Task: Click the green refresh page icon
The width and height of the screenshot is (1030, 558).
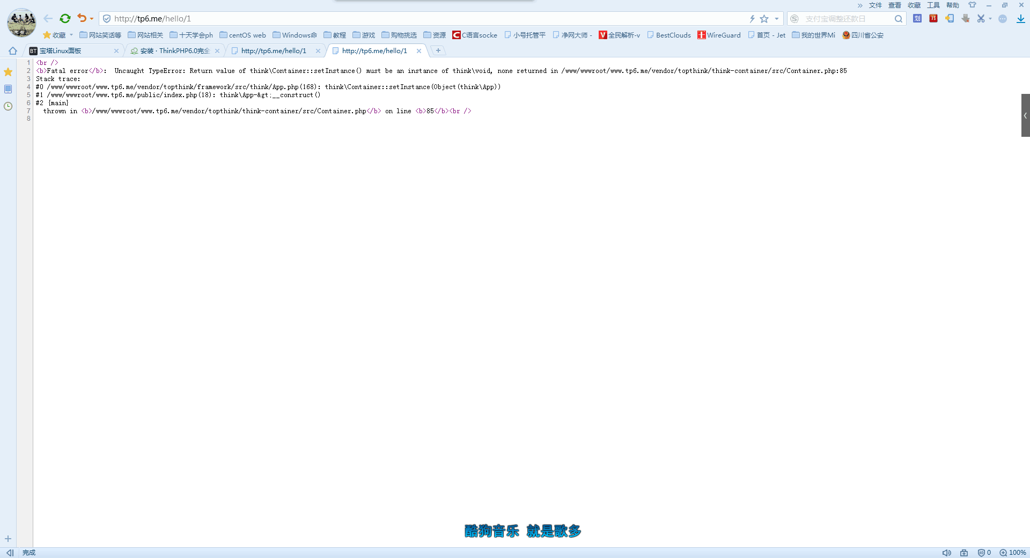Action: (65, 18)
